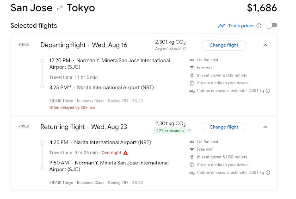
Task: Collapse the departing flight details
Action: coord(265,45)
